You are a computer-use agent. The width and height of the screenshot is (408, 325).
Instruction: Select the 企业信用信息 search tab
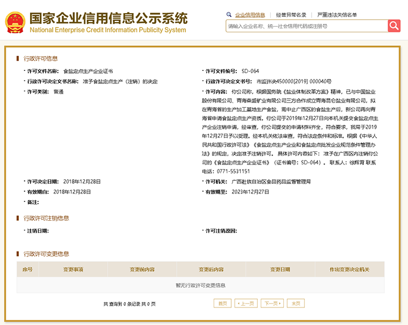tap(250, 15)
